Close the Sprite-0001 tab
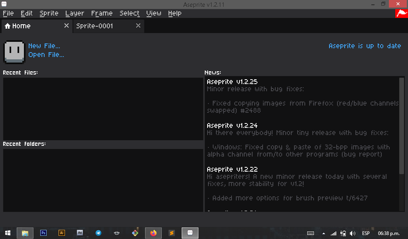 [138, 25]
